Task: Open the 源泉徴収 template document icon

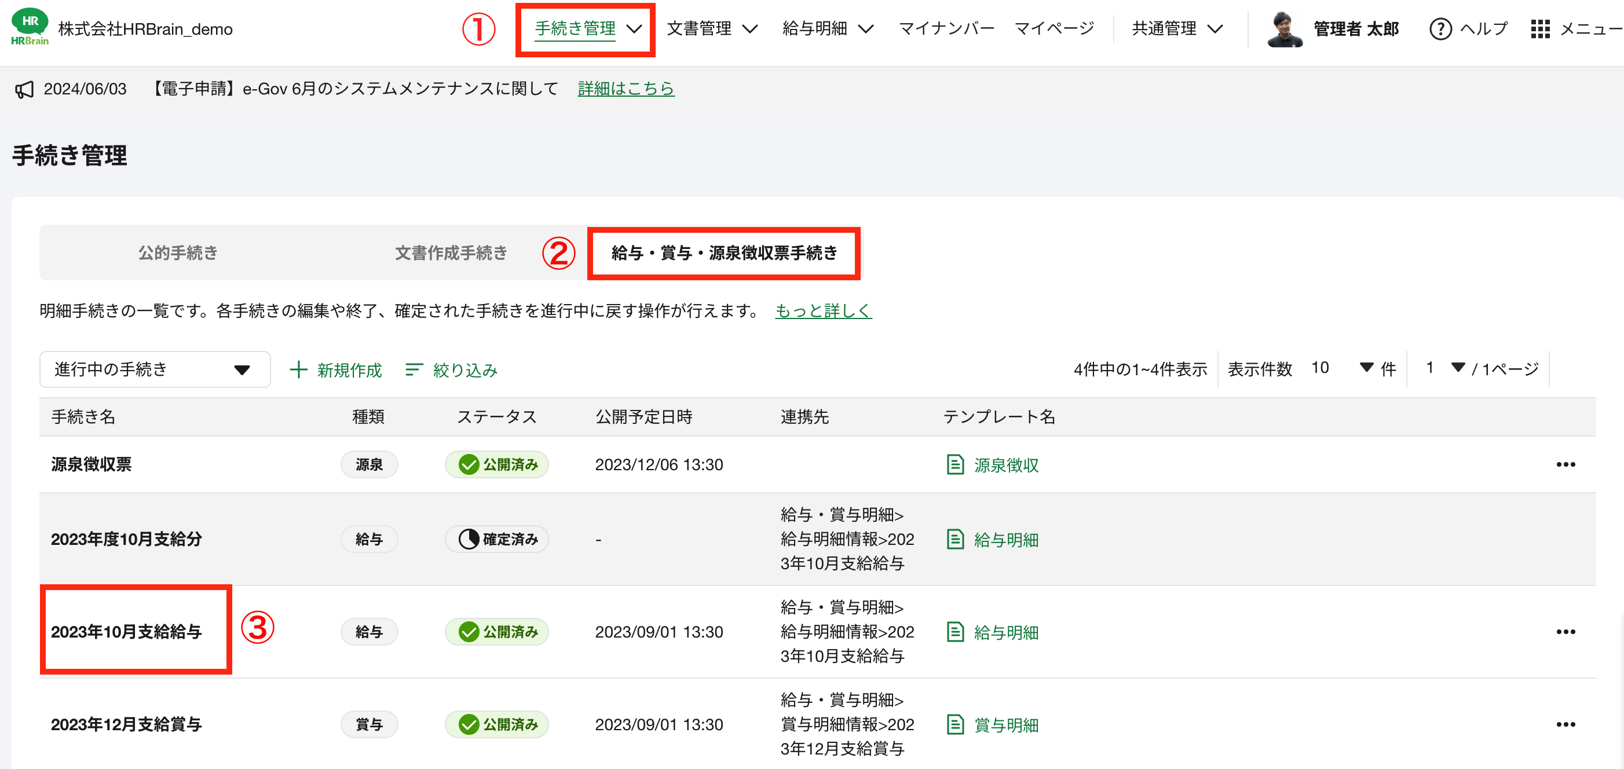Action: click(955, 465)
